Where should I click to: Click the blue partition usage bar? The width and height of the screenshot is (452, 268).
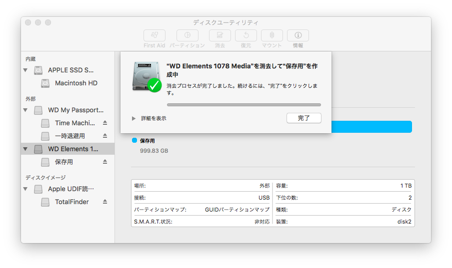[371, 127]
